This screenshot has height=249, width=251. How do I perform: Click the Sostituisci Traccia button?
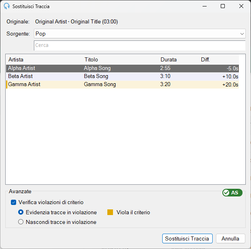point(187,238)
